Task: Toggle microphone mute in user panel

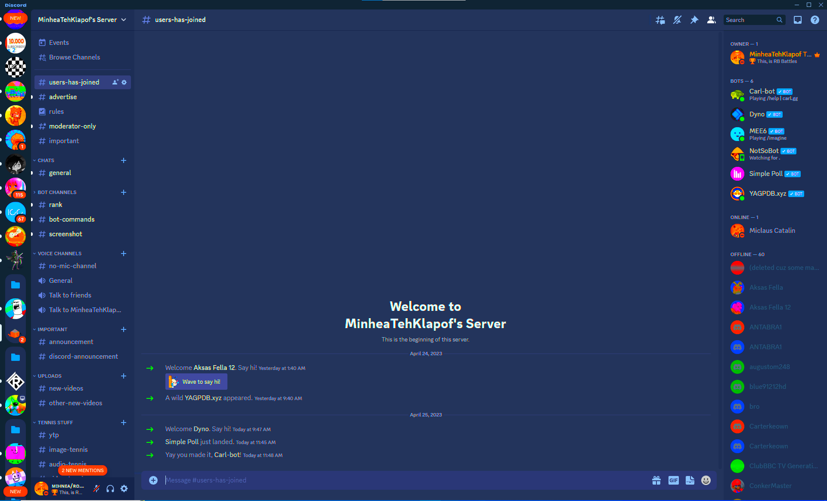Action: click(96, 488)
